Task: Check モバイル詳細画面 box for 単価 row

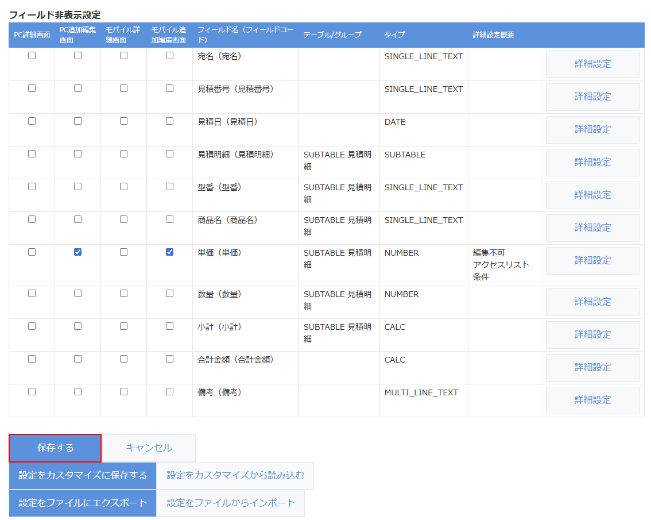Action: pyautogui.click(x=124, y=252)
